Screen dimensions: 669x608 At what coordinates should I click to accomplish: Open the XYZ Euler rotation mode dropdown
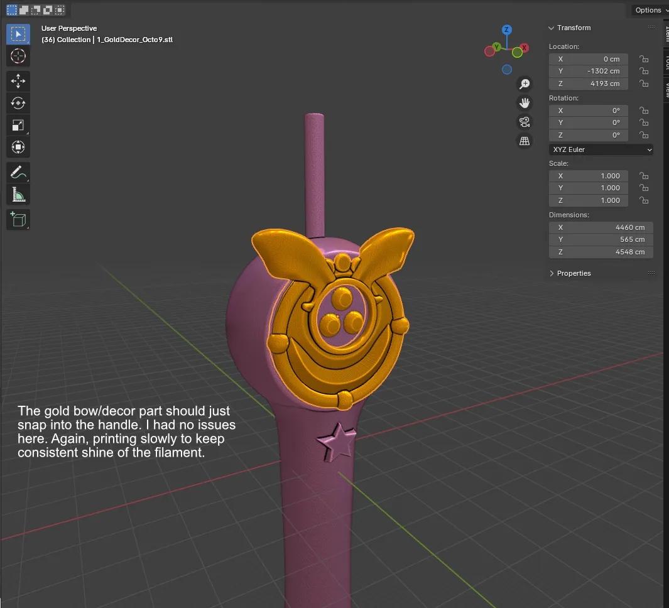[601, 149]
